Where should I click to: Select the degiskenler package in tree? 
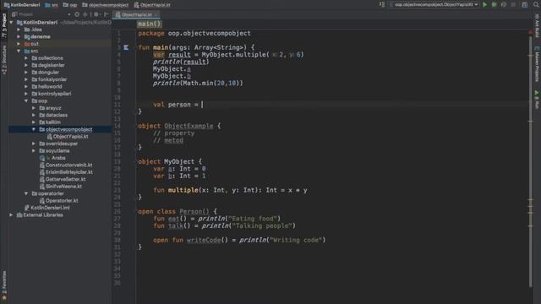(51, 65)
